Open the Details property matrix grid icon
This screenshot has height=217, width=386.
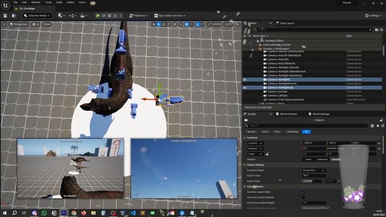372,126
